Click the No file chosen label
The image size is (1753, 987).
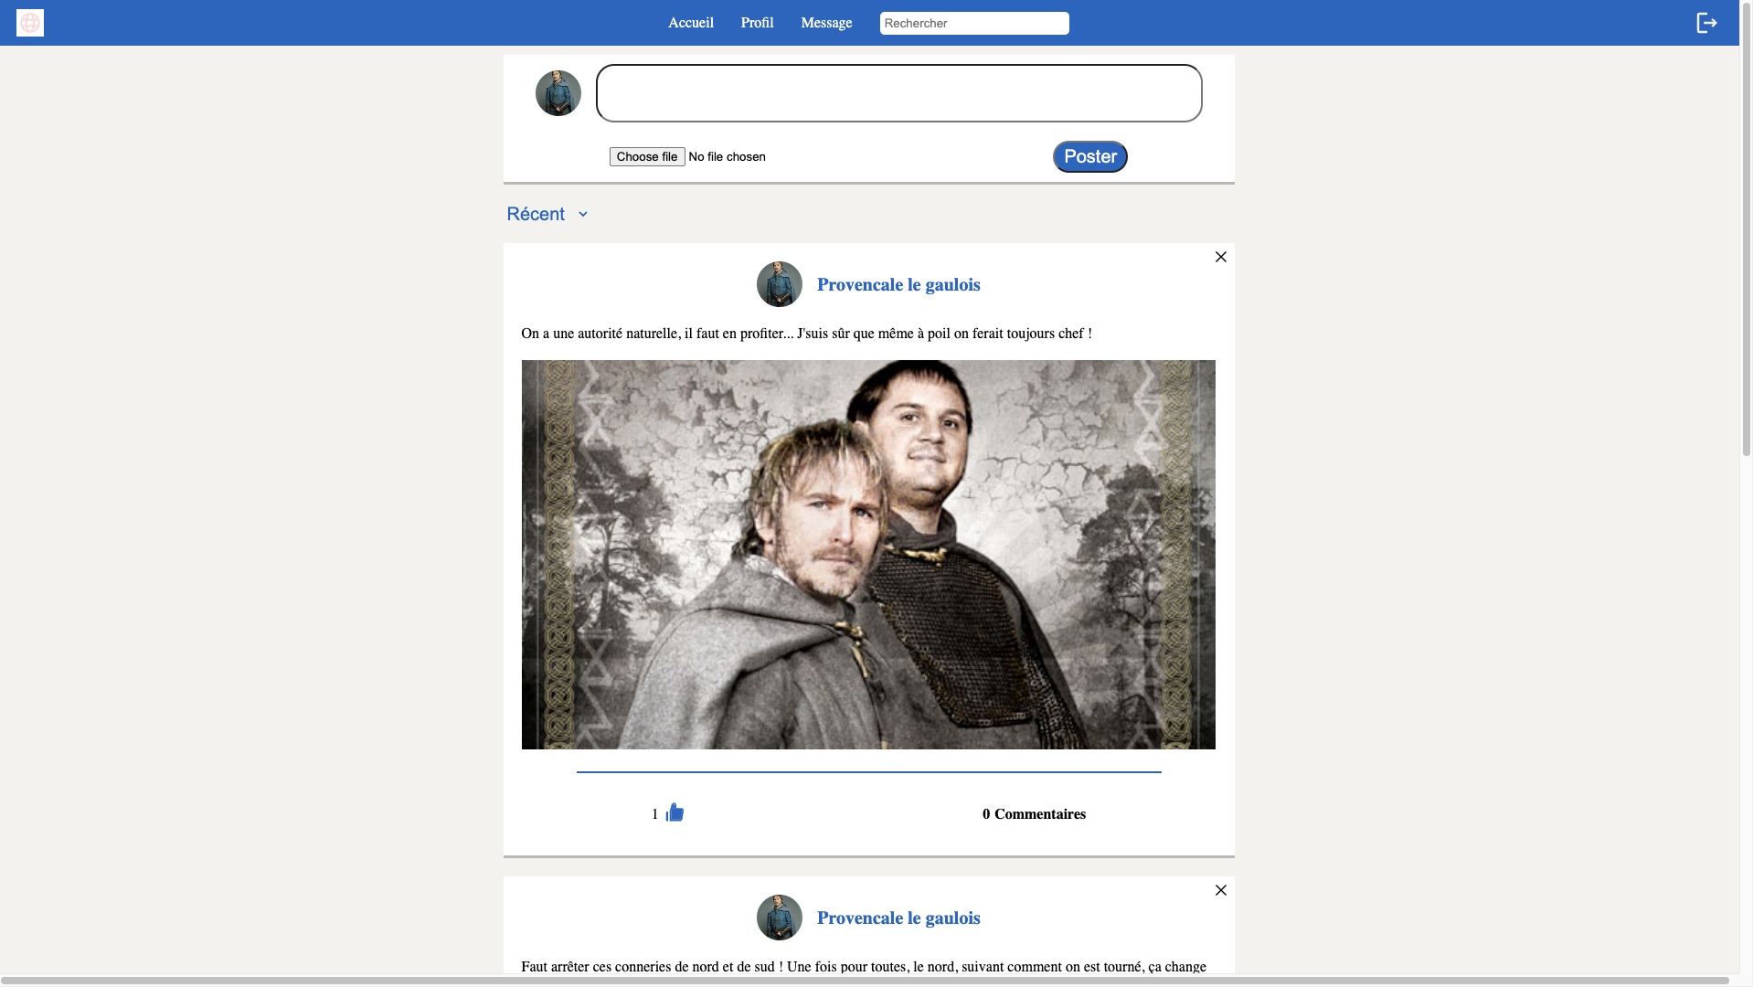click(x=728, y=157)
